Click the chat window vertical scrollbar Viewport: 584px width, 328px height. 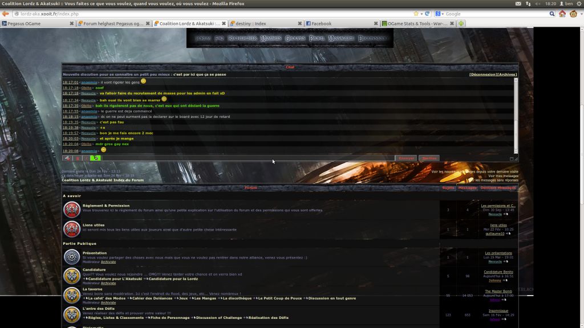pyautogui.click(x=516, y=116)
